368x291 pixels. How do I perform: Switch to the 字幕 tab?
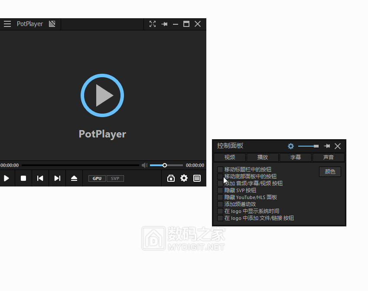click(x=295, y=157)
